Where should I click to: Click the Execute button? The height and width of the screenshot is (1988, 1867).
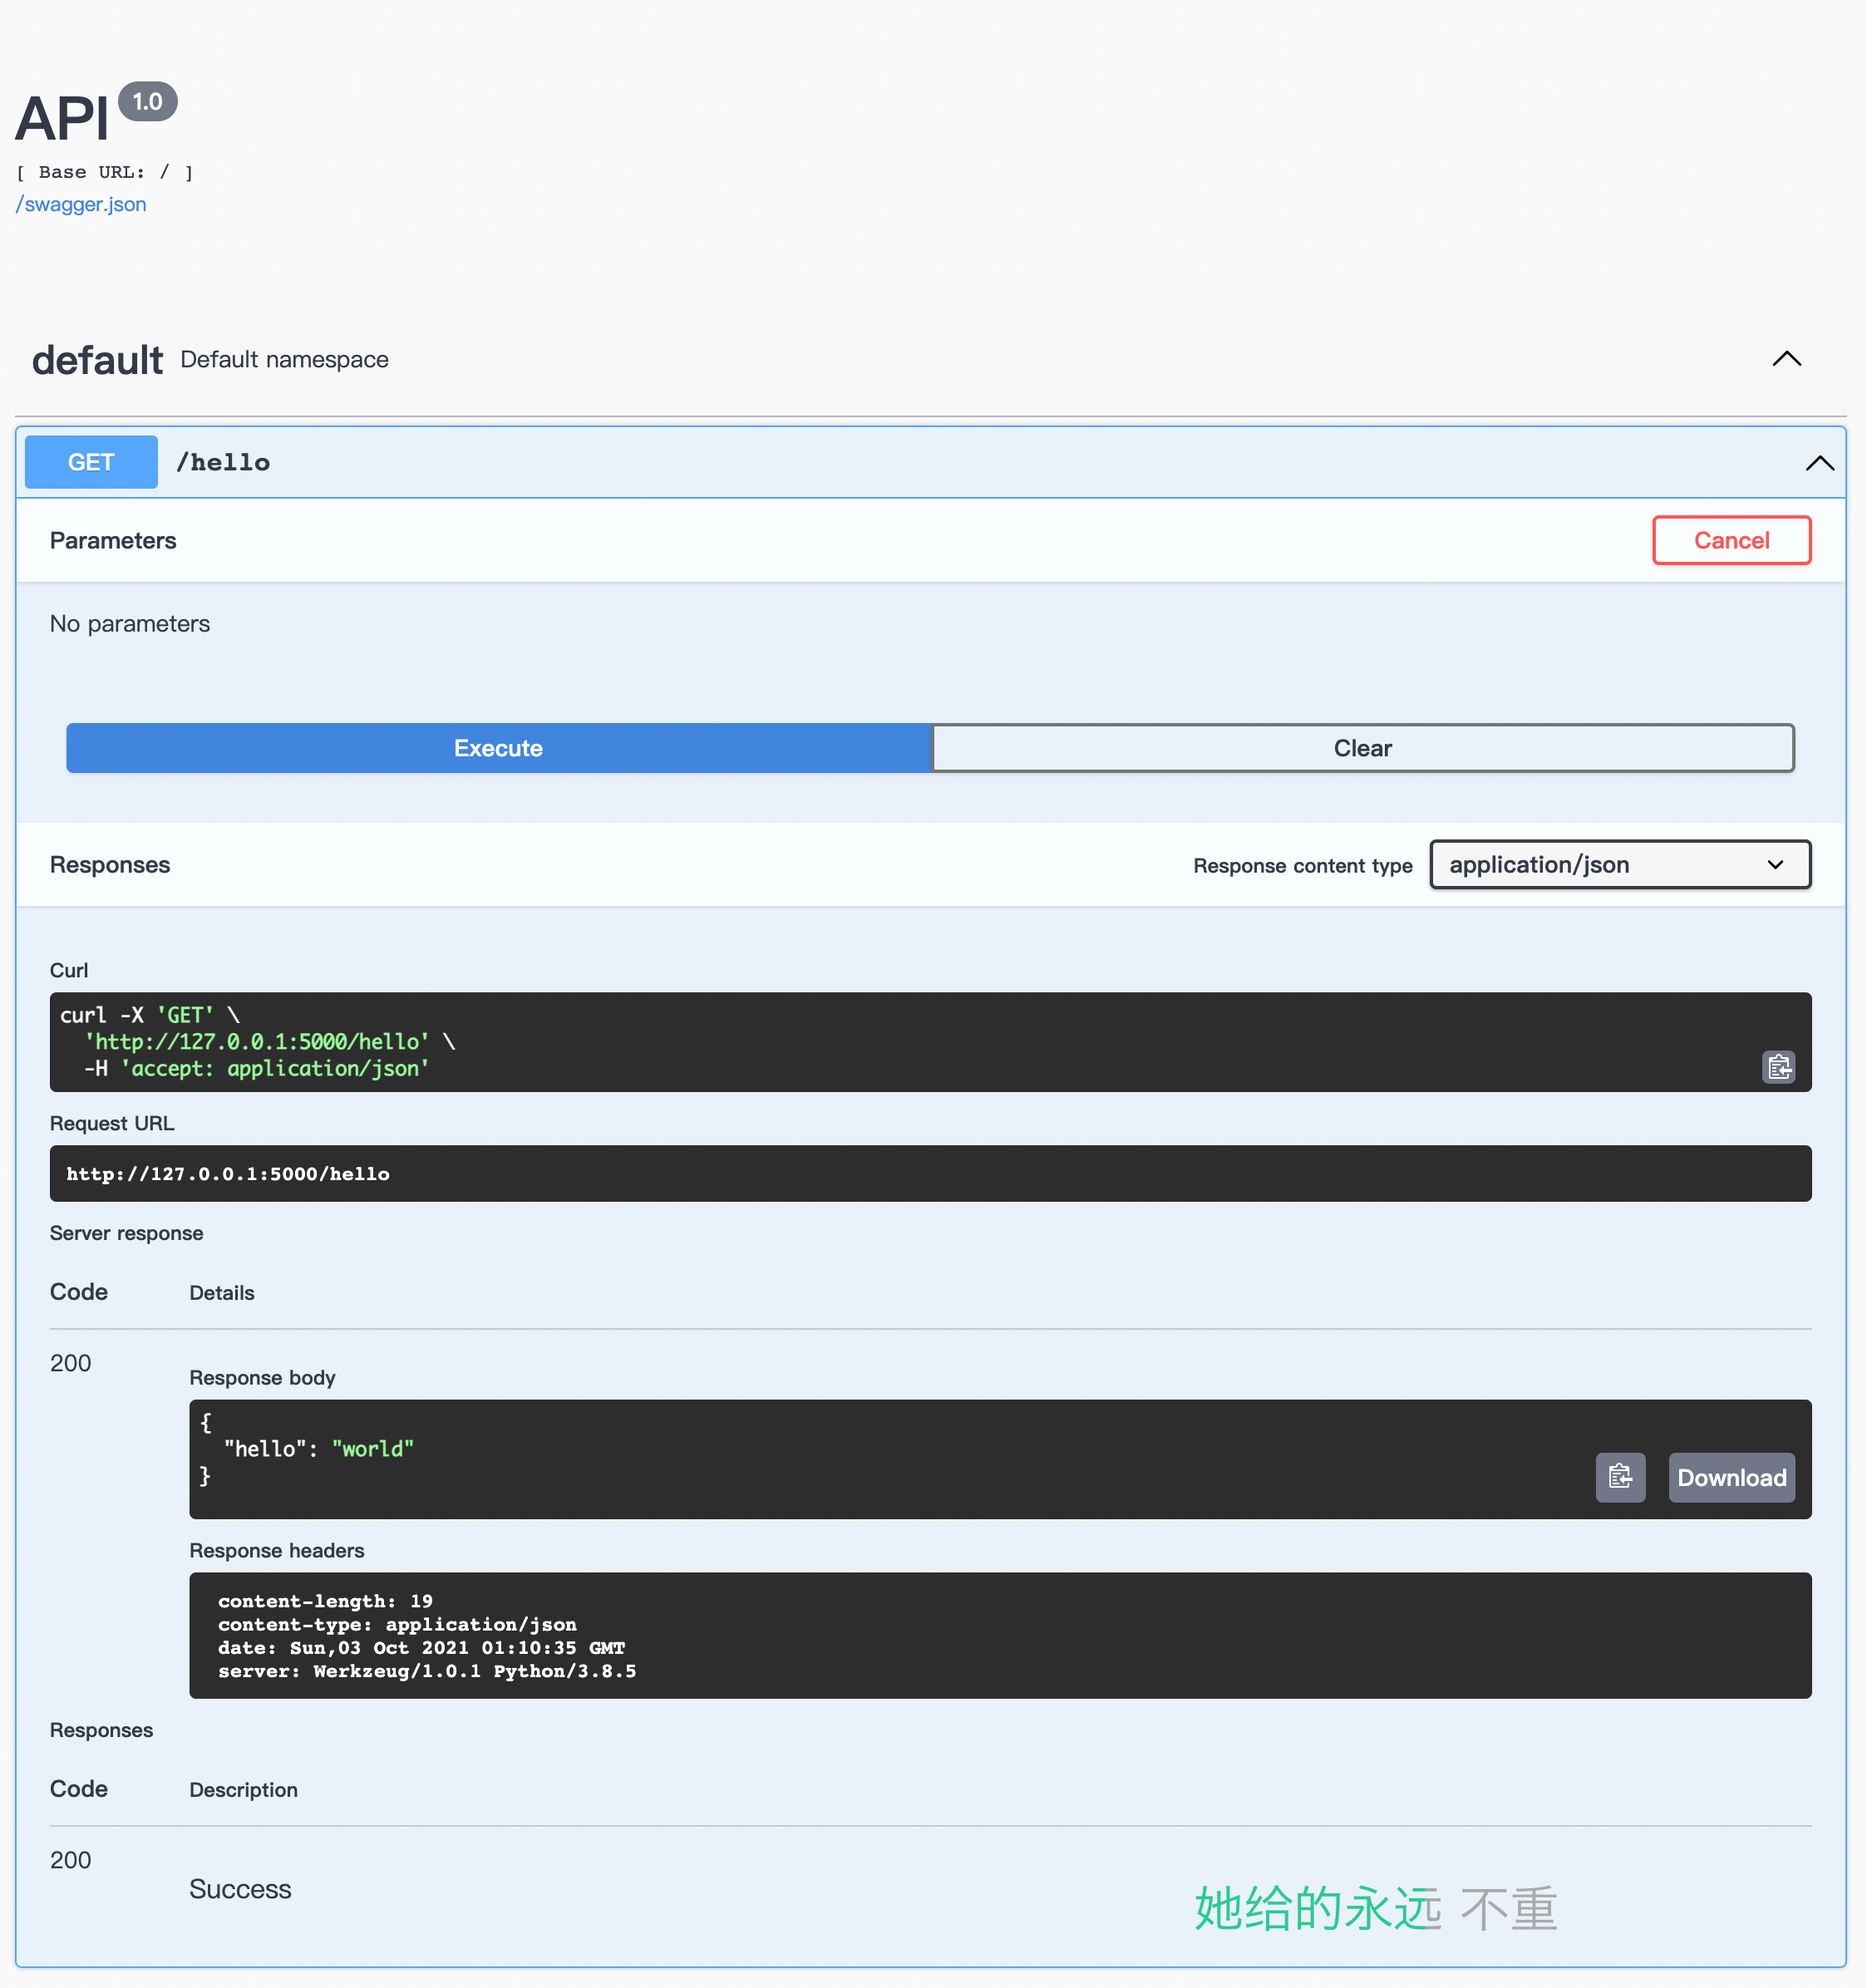tap(498, 748)
